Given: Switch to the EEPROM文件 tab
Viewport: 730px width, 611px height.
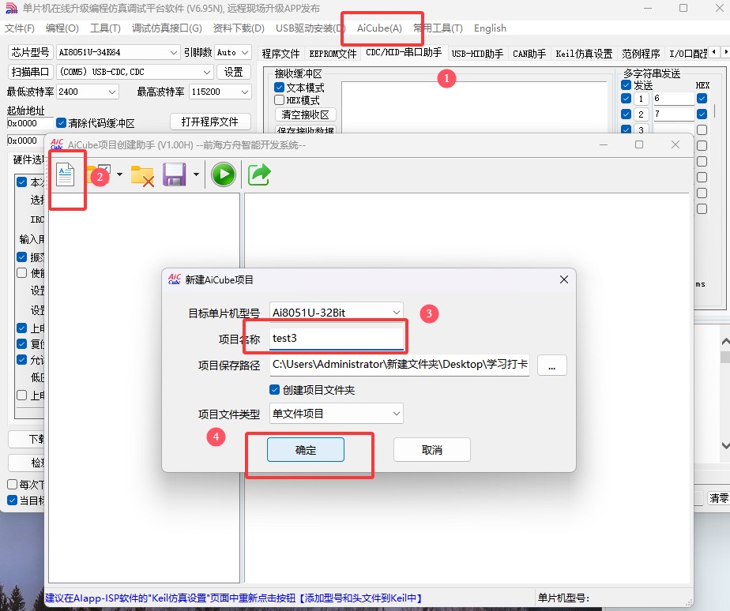Looking at the screenshot, I should (x=333, y=54).
